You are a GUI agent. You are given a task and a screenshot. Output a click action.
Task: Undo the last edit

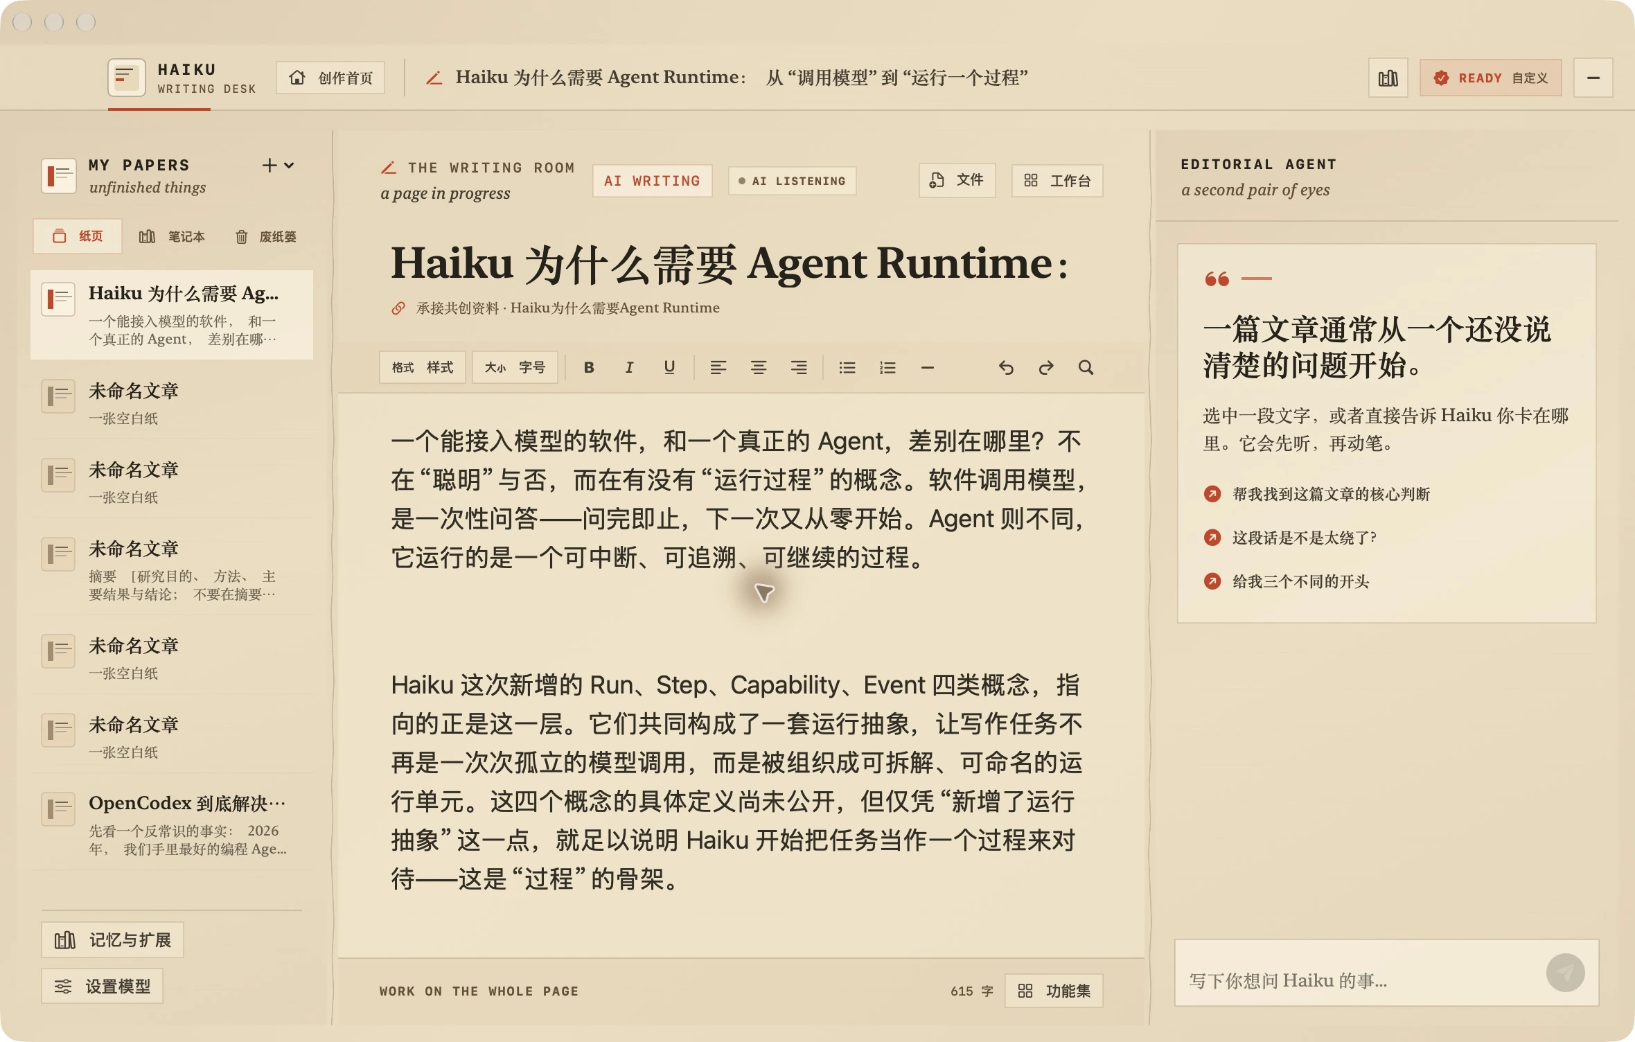point(1006,367)
